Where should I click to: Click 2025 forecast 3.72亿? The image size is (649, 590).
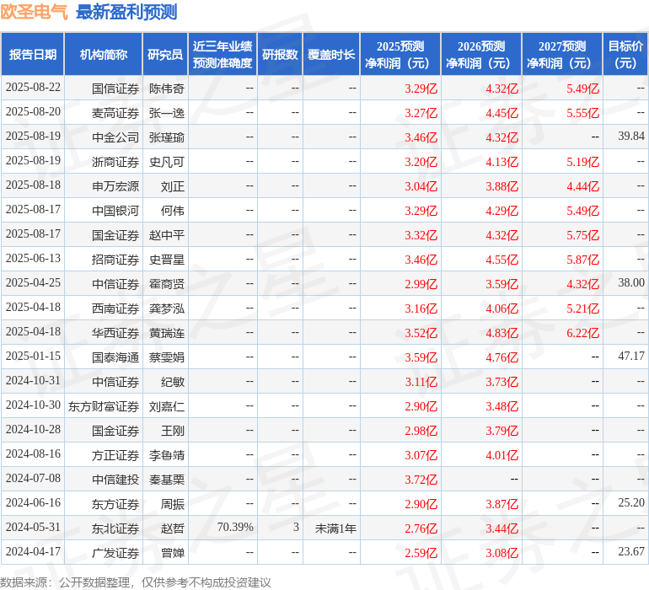click(x=421, y=480)
